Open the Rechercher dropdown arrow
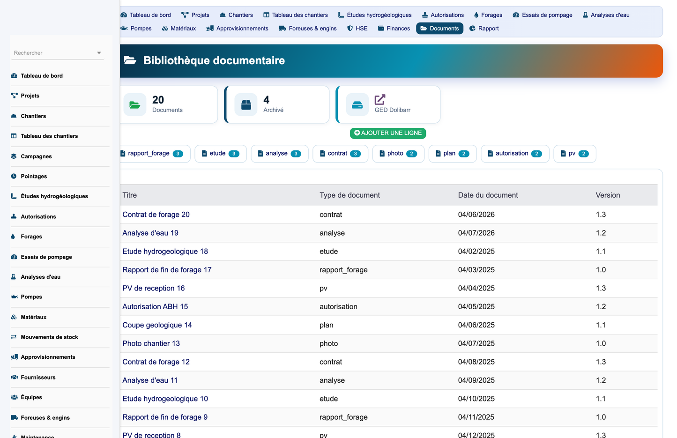Screen dimensions: 677x438 (x=99, y=53)
